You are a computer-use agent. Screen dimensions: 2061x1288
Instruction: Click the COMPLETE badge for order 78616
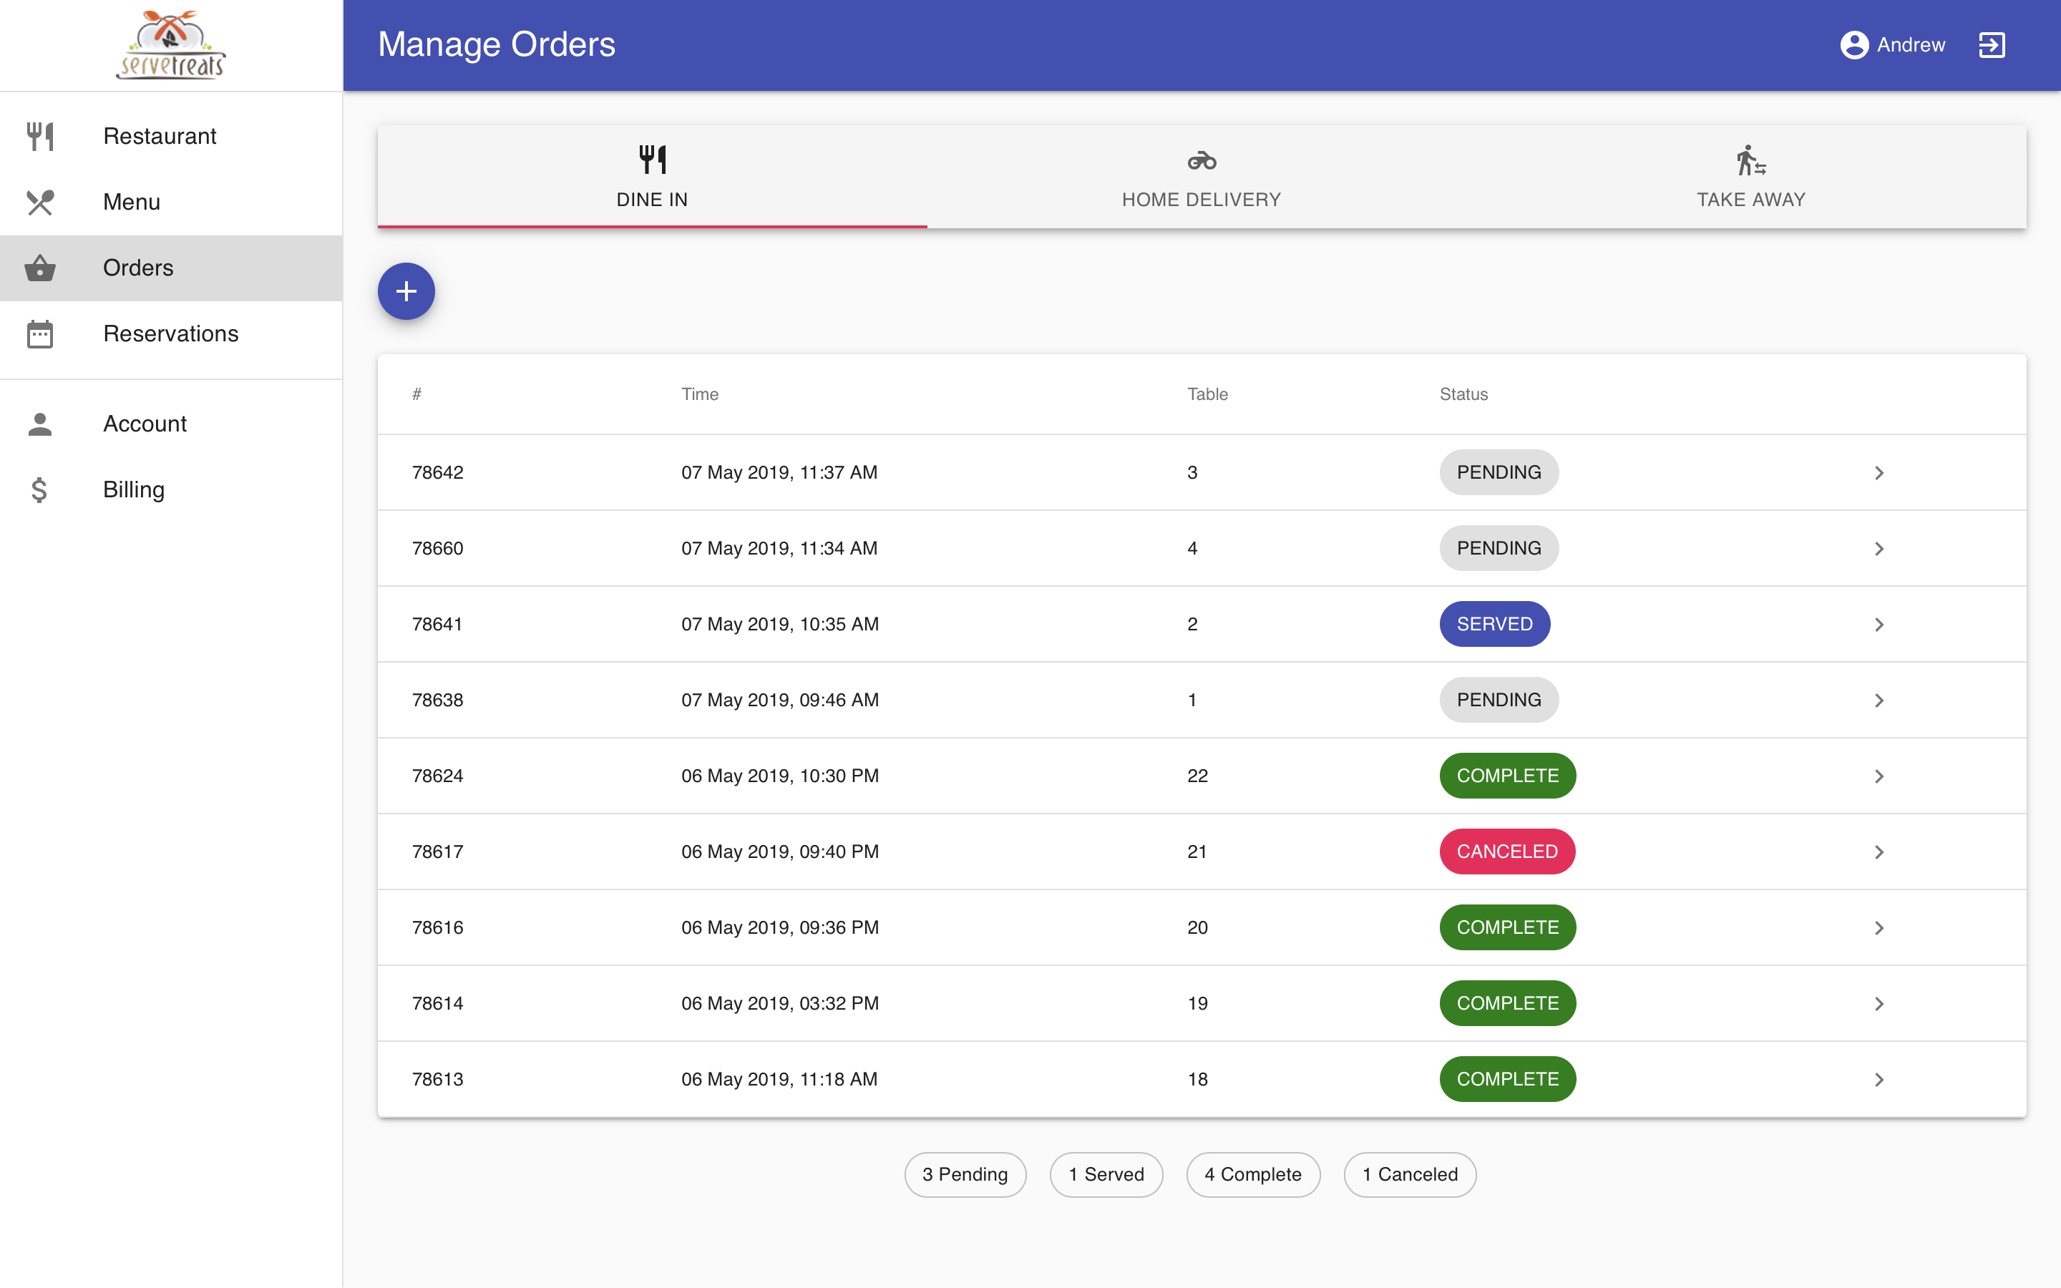click(1507, 927)
